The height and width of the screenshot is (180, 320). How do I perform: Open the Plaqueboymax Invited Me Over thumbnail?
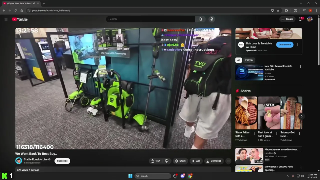249,156
